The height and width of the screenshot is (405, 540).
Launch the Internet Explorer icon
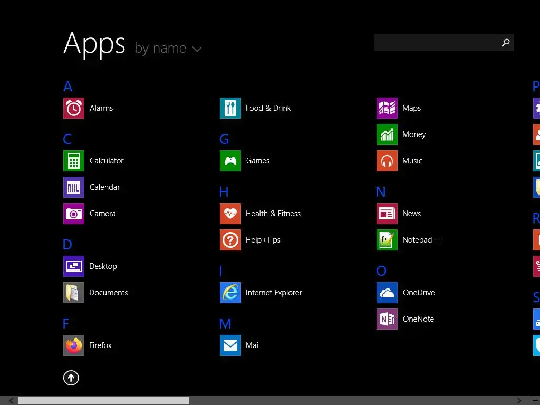(230, 293)
